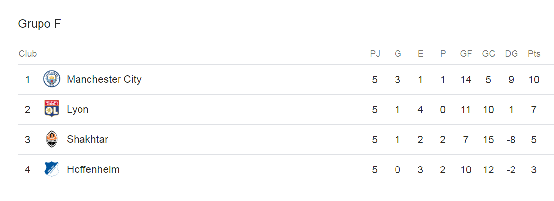Click the Shakhtar club badge

[x=51, y=139]
